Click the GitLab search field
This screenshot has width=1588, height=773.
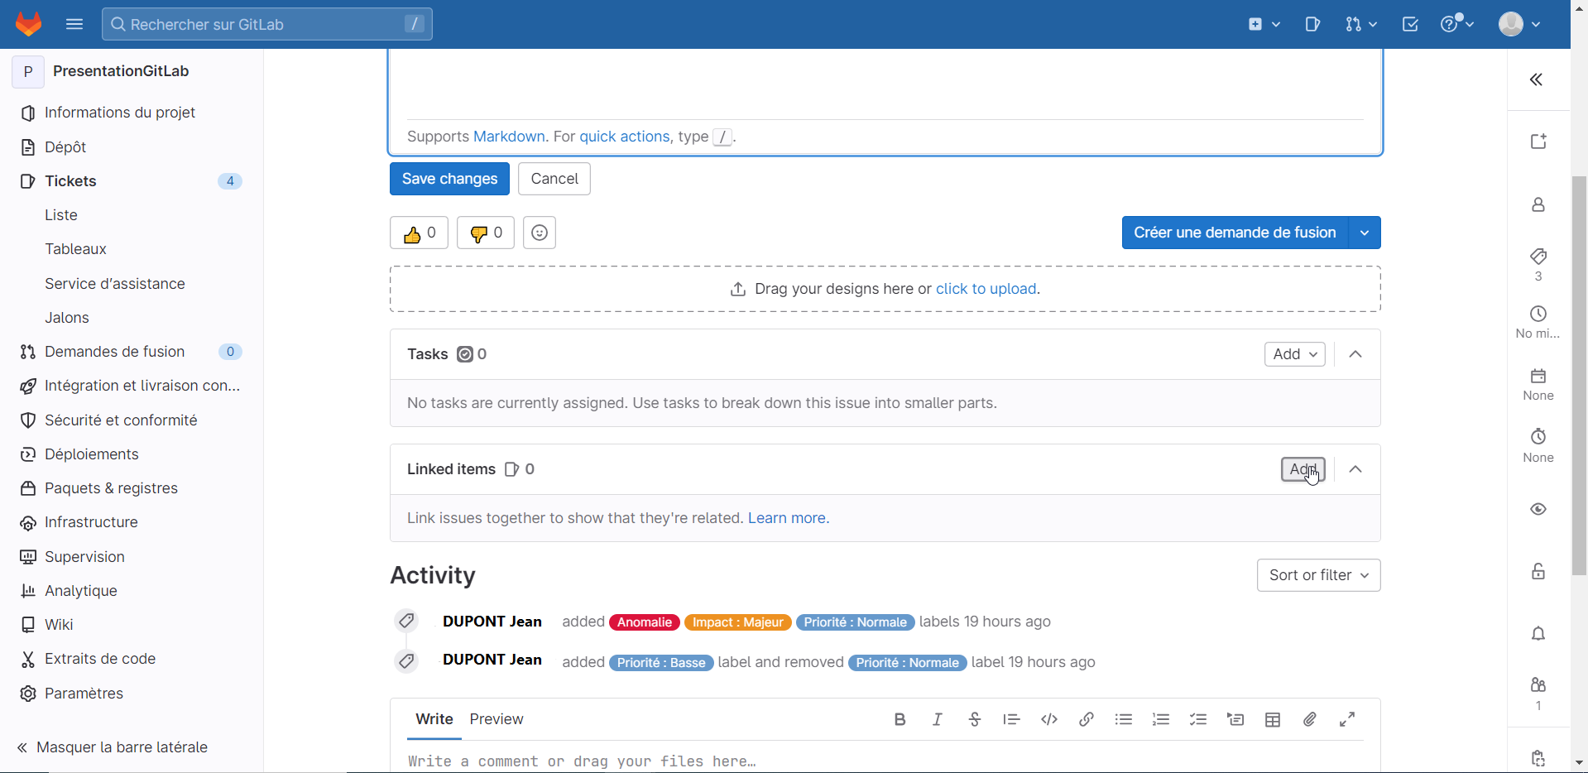266,24
